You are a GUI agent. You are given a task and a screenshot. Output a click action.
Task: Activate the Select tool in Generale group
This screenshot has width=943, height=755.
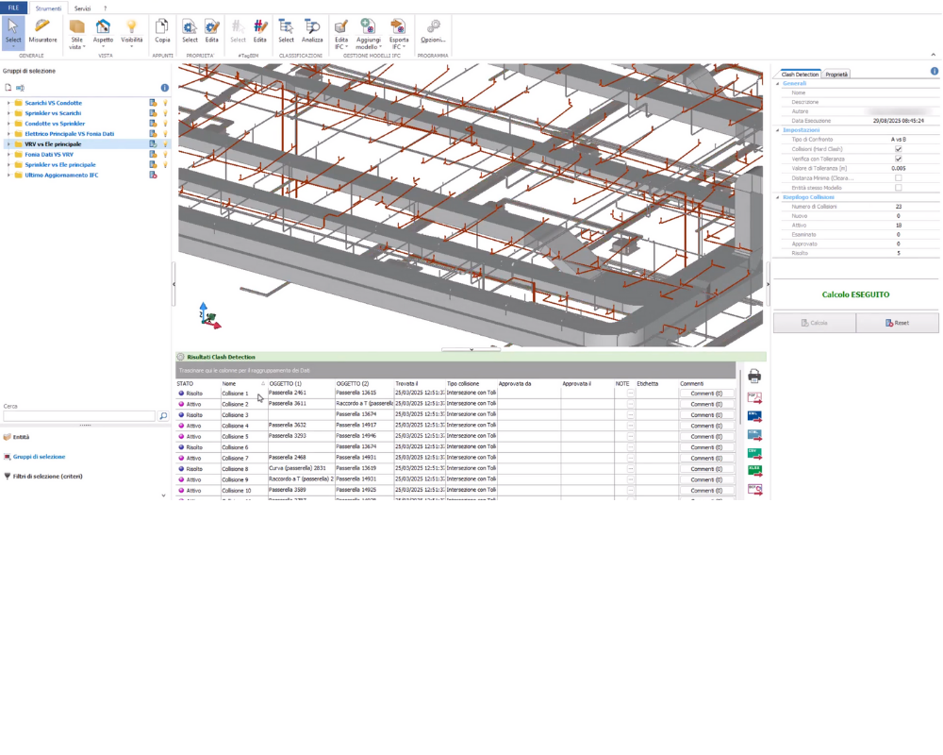click(13, 32)
